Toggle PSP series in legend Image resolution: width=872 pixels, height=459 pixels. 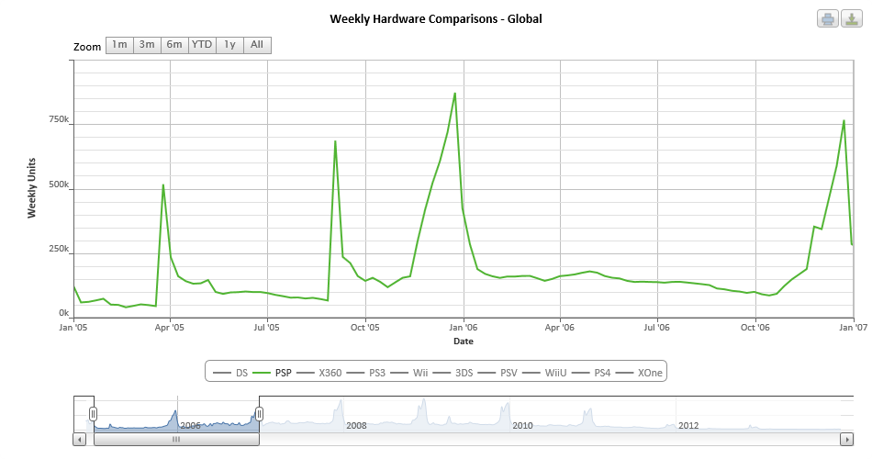click(x=272, y=373)
